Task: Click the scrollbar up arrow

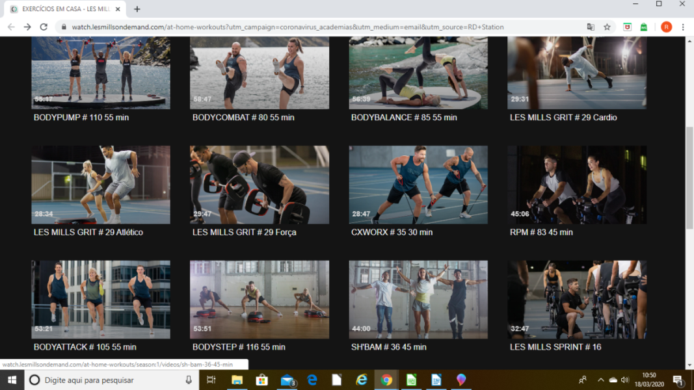Action: pos(689,41)
